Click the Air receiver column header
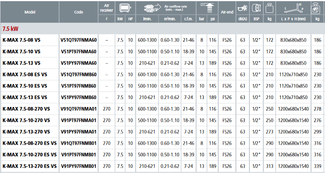Screen dimensions: 325x173 106,8
